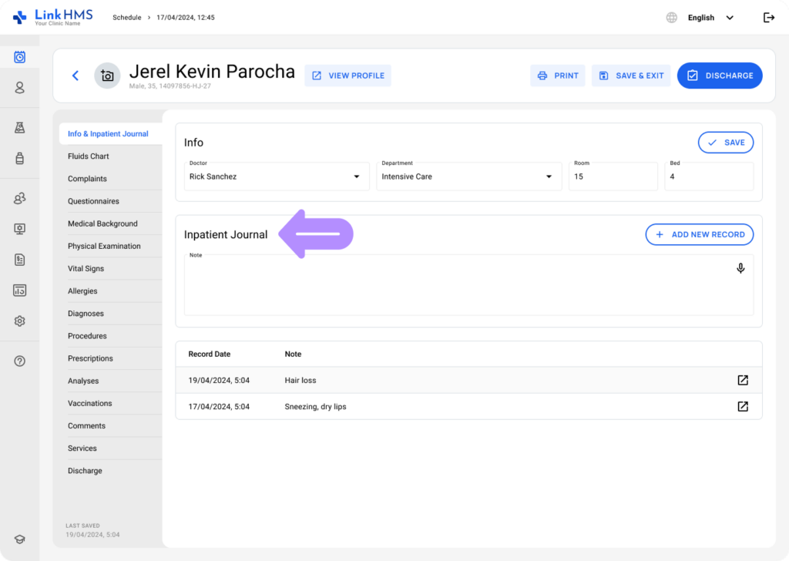Screen dimensions: 789x561
Task: Click the patients person icon in sidebar
Action: click(20, 88)
